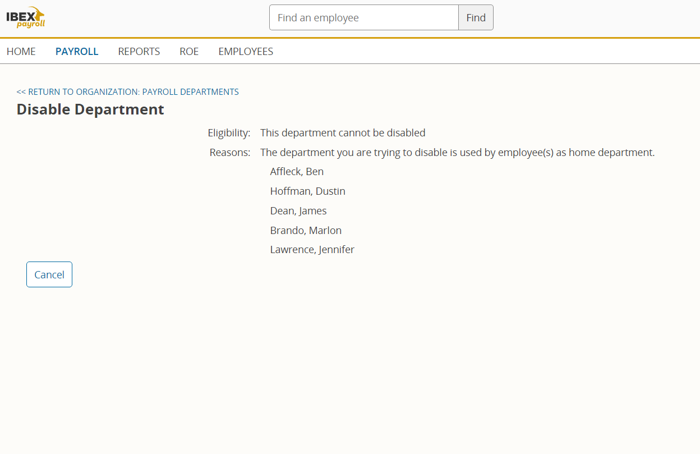Return to Organization: Payroll Departments link
Viewport: 700px width, 454px height.
[x=128, y=92]
